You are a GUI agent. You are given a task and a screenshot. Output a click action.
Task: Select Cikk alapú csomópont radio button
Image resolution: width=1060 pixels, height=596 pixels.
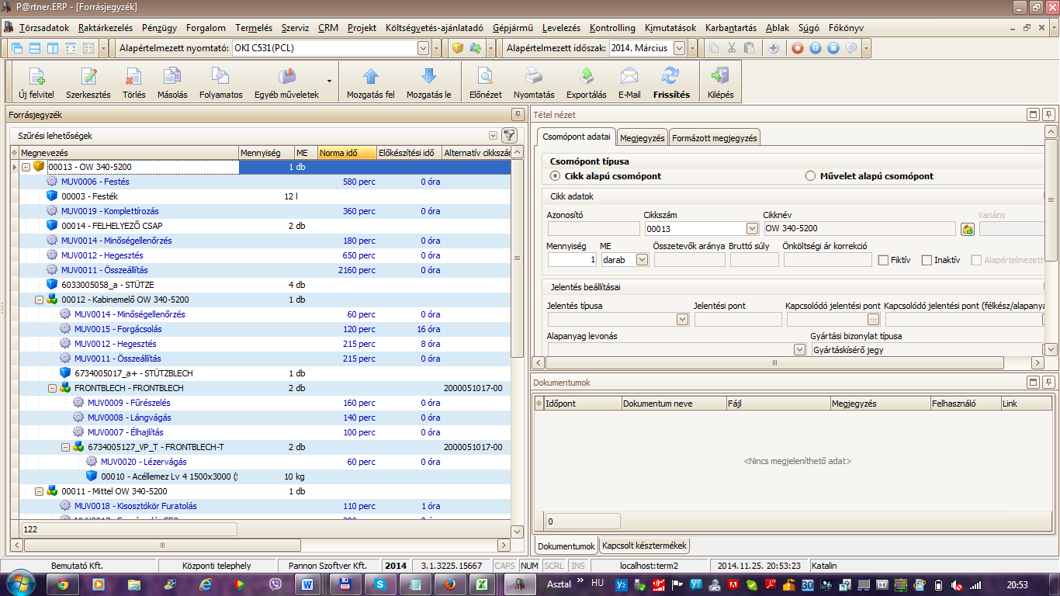tap(555, 176)
